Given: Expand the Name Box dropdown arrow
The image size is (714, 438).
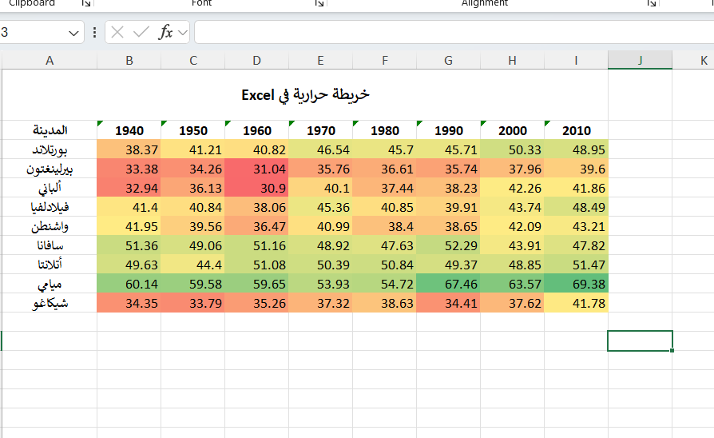Looking at the screenshot, I should (74, 33).
